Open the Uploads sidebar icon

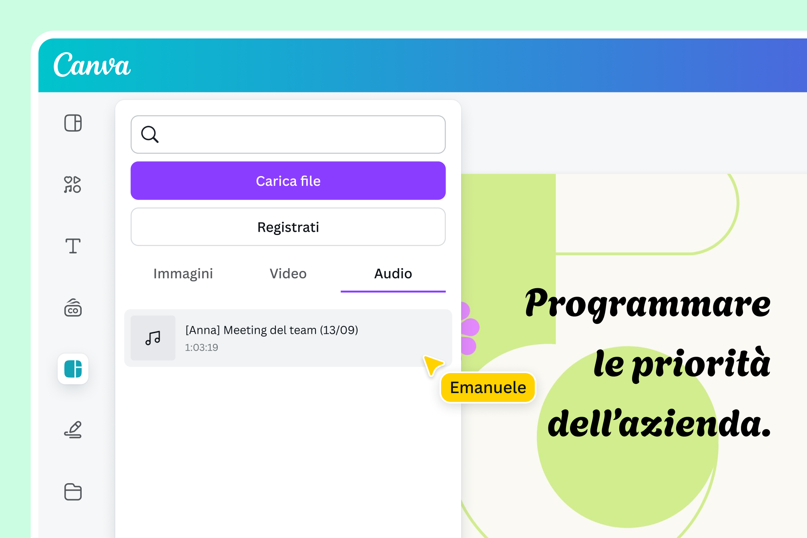click(73, 369)
